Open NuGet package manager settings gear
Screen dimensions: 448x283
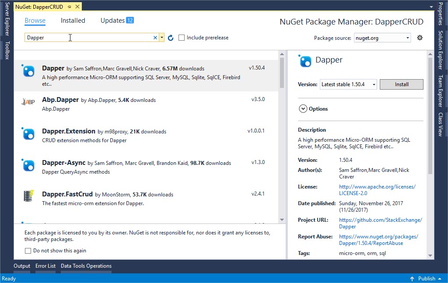pos(420,38)
